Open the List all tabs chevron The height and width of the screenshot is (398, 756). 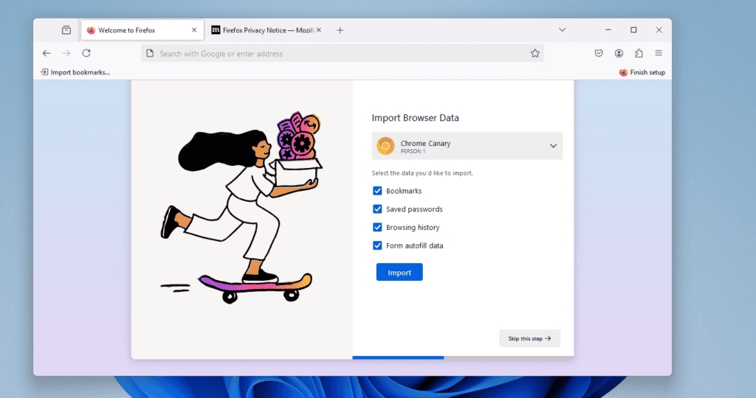562,30
